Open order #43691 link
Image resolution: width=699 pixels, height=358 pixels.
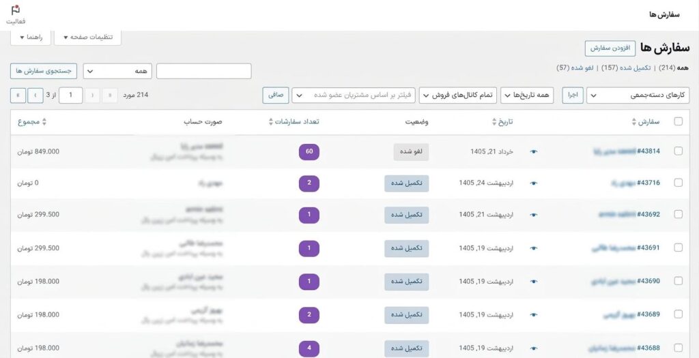(x=626, y=248)
